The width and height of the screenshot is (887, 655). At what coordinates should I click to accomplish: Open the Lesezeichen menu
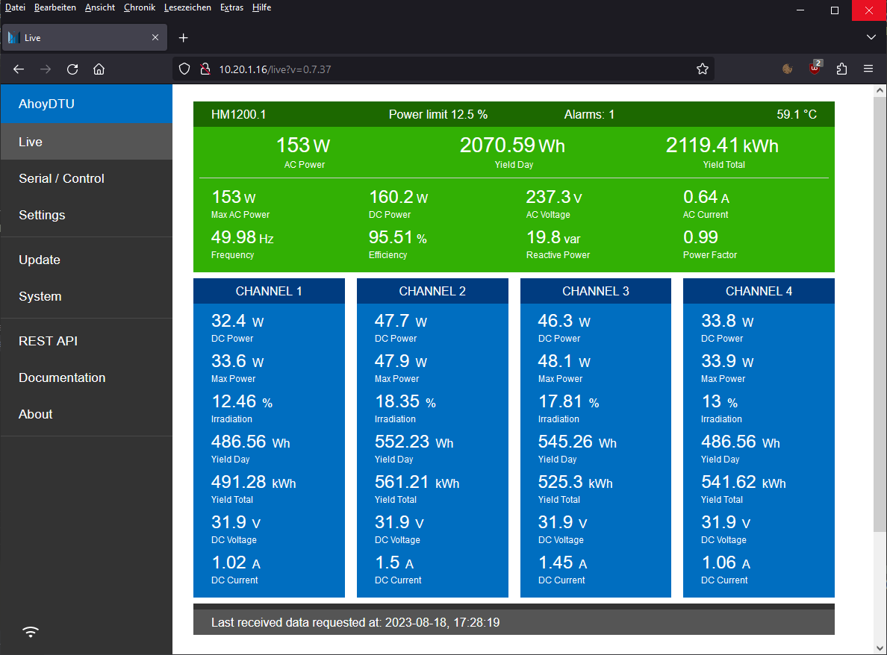tap(187, 7)
